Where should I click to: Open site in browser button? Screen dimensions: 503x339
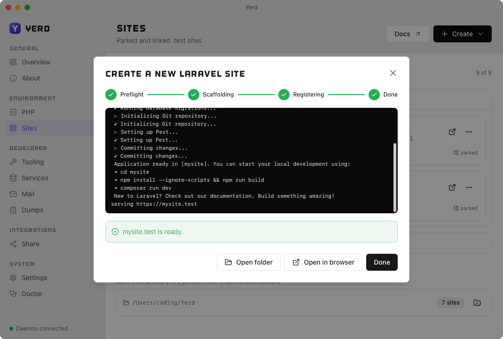pyautogui.click(x=323, y=262)
